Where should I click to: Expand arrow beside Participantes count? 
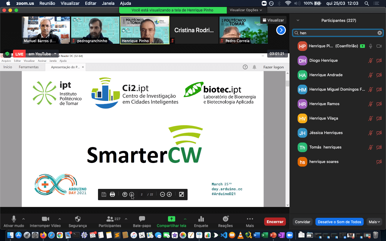(x=126, y=219)
